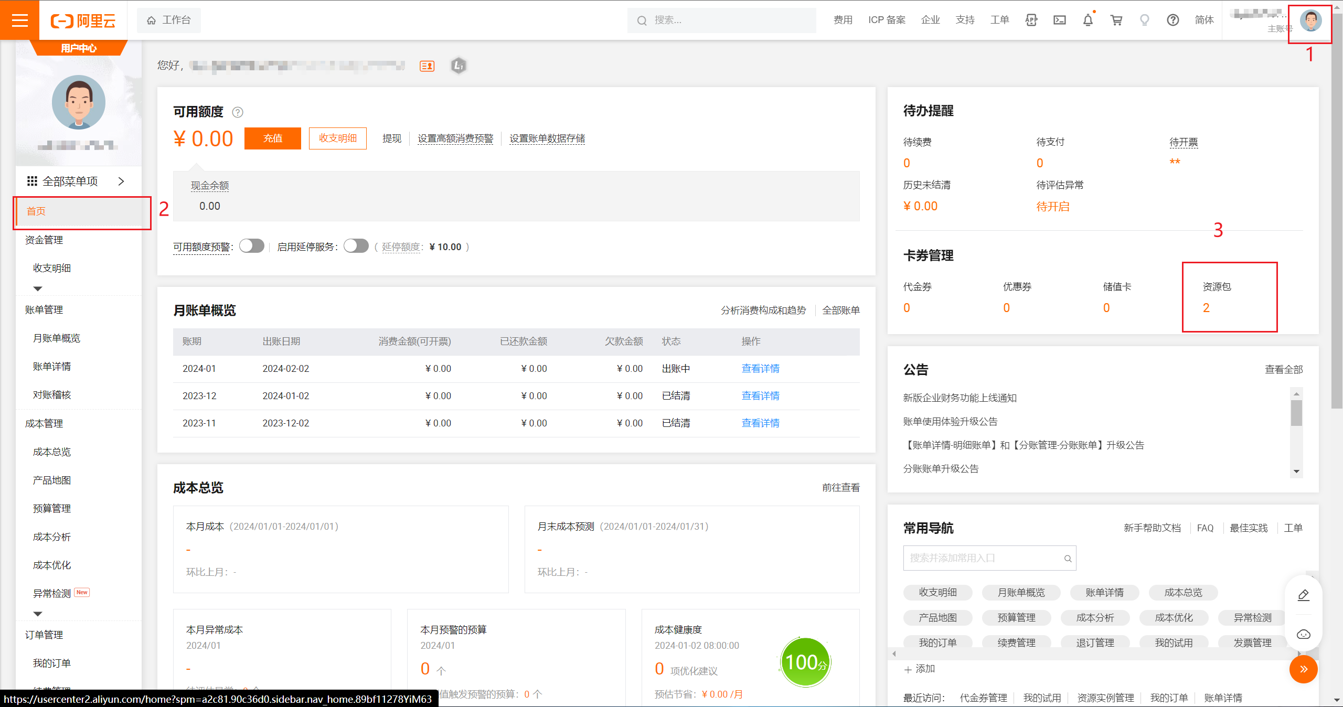Open the customer service chat floating icon

(1303, 634)
